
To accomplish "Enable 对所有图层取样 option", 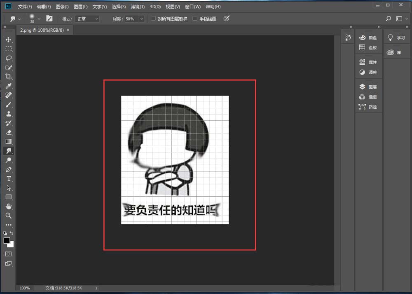I will pos(153,19).
